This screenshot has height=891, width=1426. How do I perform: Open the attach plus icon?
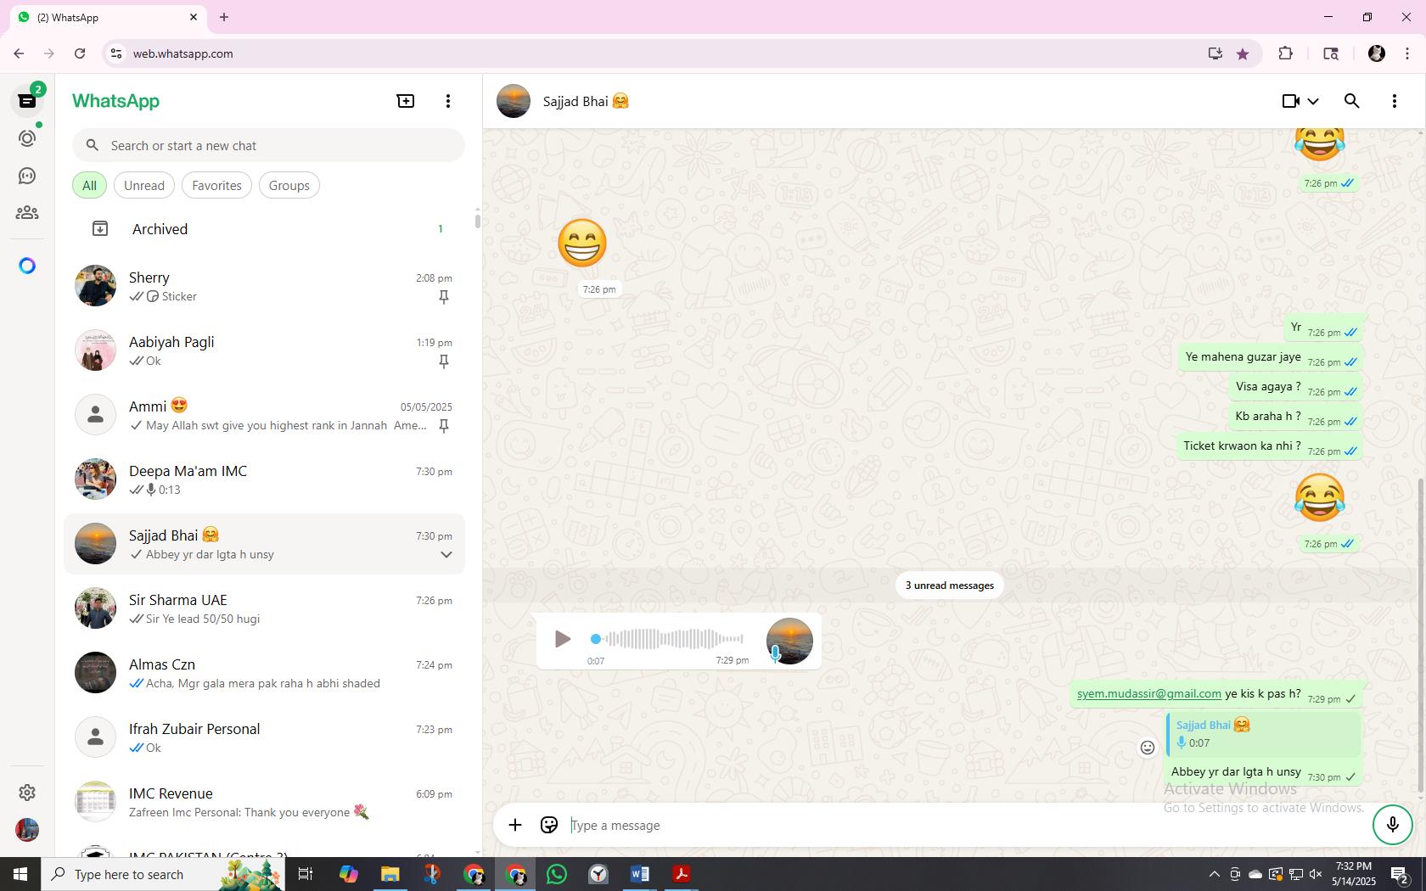pos(515,825)
